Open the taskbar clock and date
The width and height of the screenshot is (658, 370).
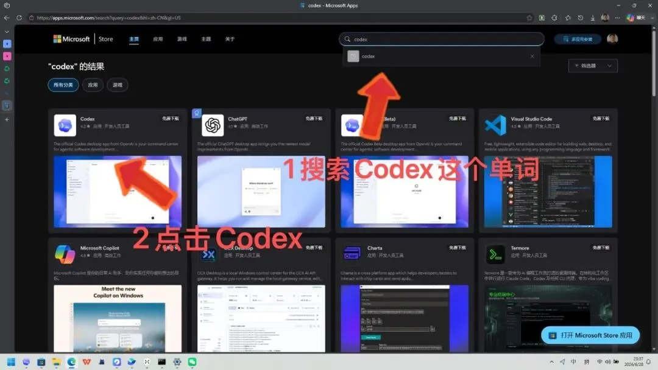634,361
